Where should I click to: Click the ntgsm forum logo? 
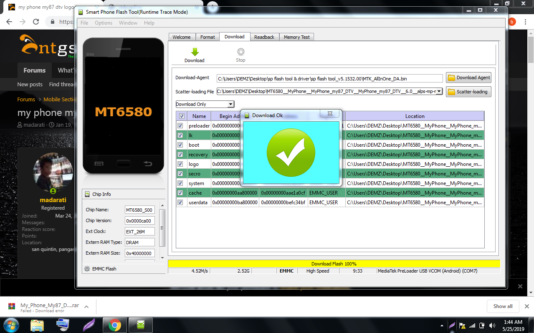(x=48, y=45)
